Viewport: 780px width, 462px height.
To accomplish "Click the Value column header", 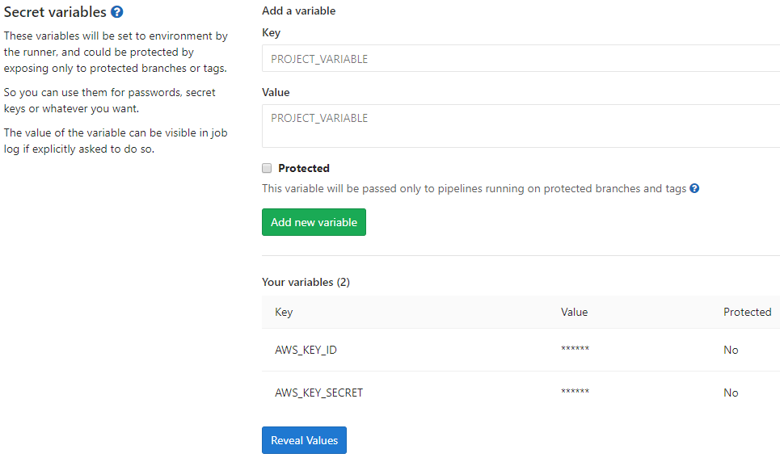I will tap(574, 312).
